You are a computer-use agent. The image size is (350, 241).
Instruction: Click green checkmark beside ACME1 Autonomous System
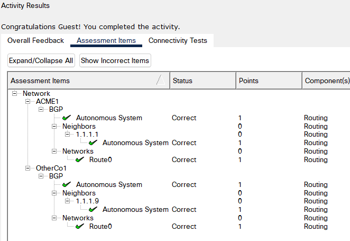67,118
